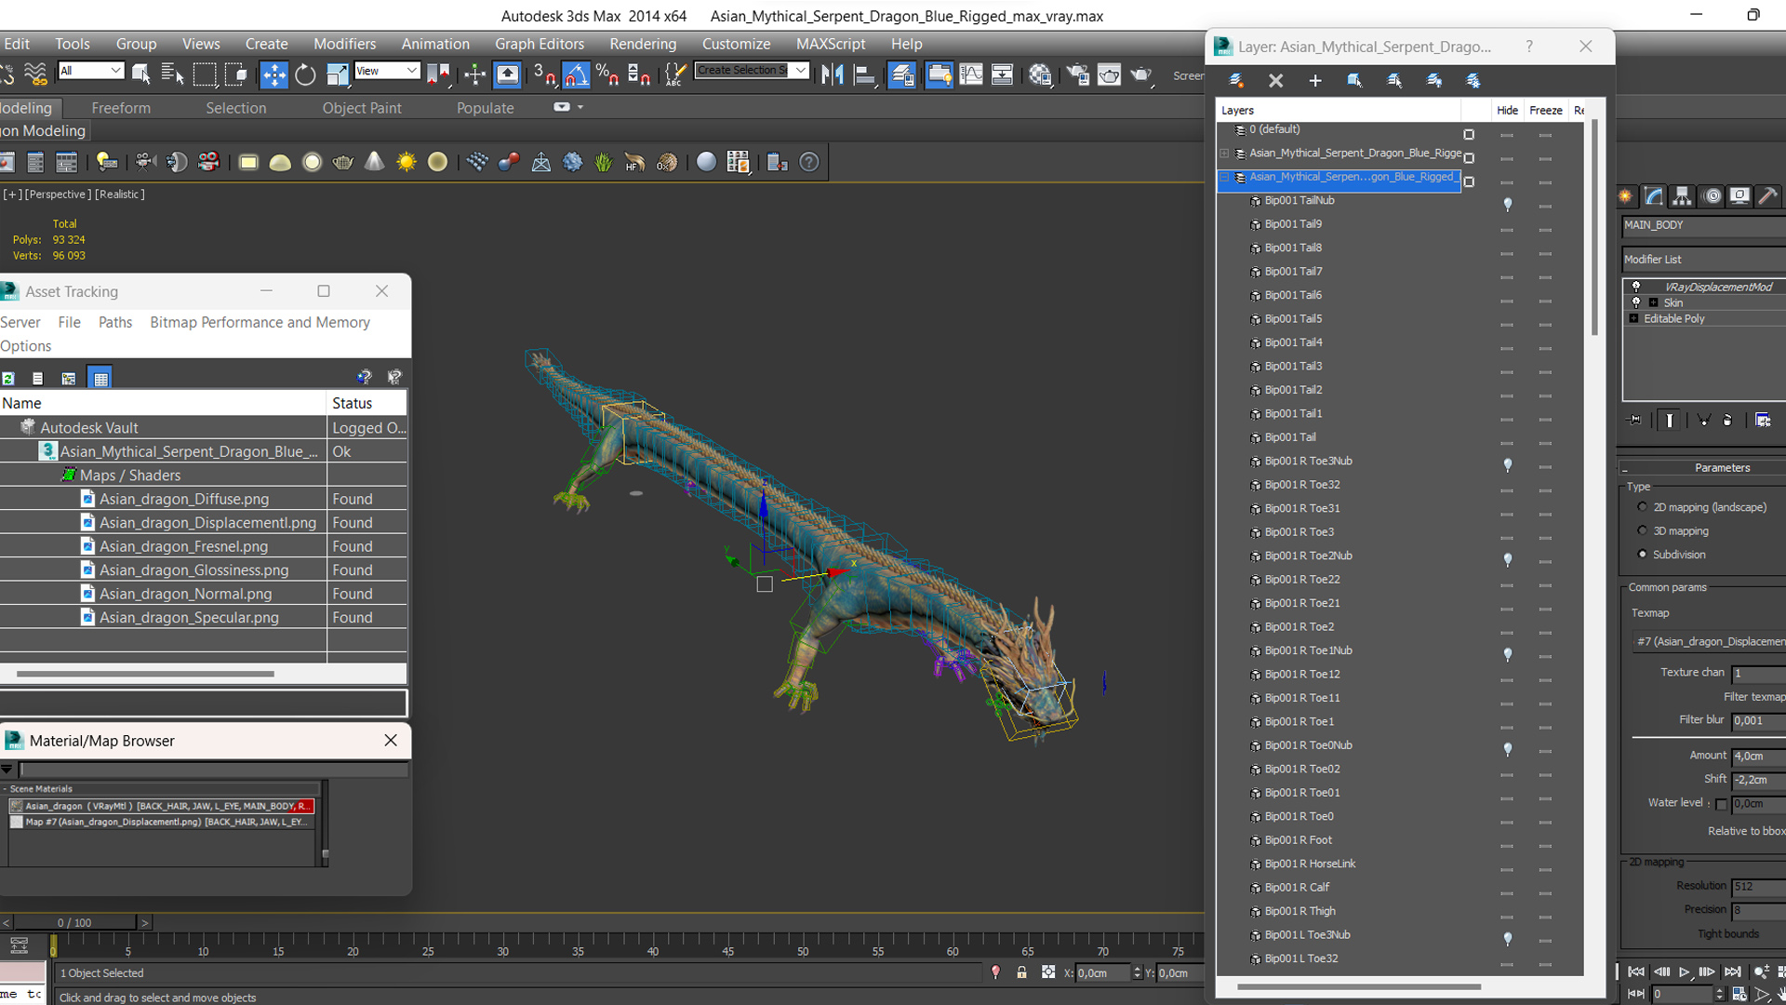Open Paths menu in Asset Tracking
This screenshot has height=1005, width=1786.
(x=115, y=322)
